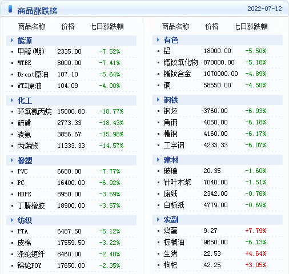
Task: Click price 20.35 of 玻璃
Action: click(212, 171)
